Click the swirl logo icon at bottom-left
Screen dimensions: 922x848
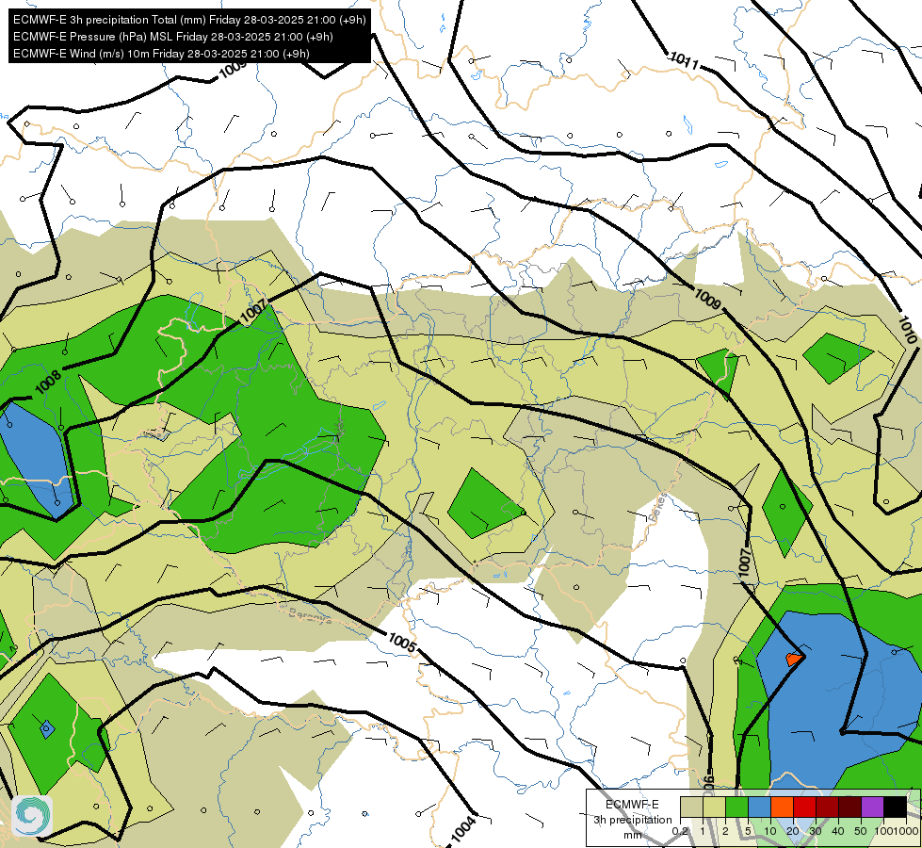click(32, 816)
